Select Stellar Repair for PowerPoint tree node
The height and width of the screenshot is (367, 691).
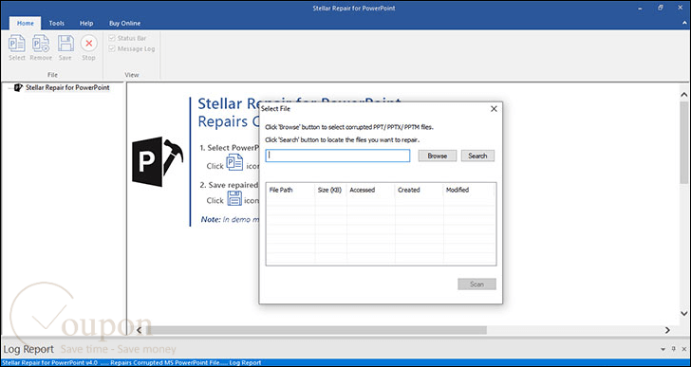tap(67, 87)
